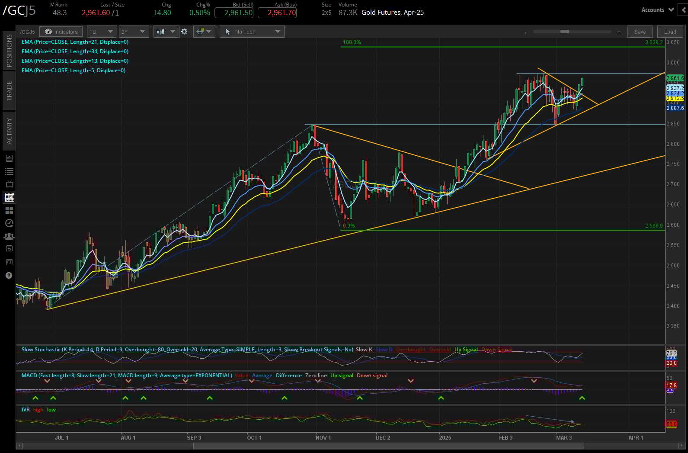Viewport: 688px width, 453px height.
Task: Open the dashboard icon in left sidebar
Action: point(9,158)
